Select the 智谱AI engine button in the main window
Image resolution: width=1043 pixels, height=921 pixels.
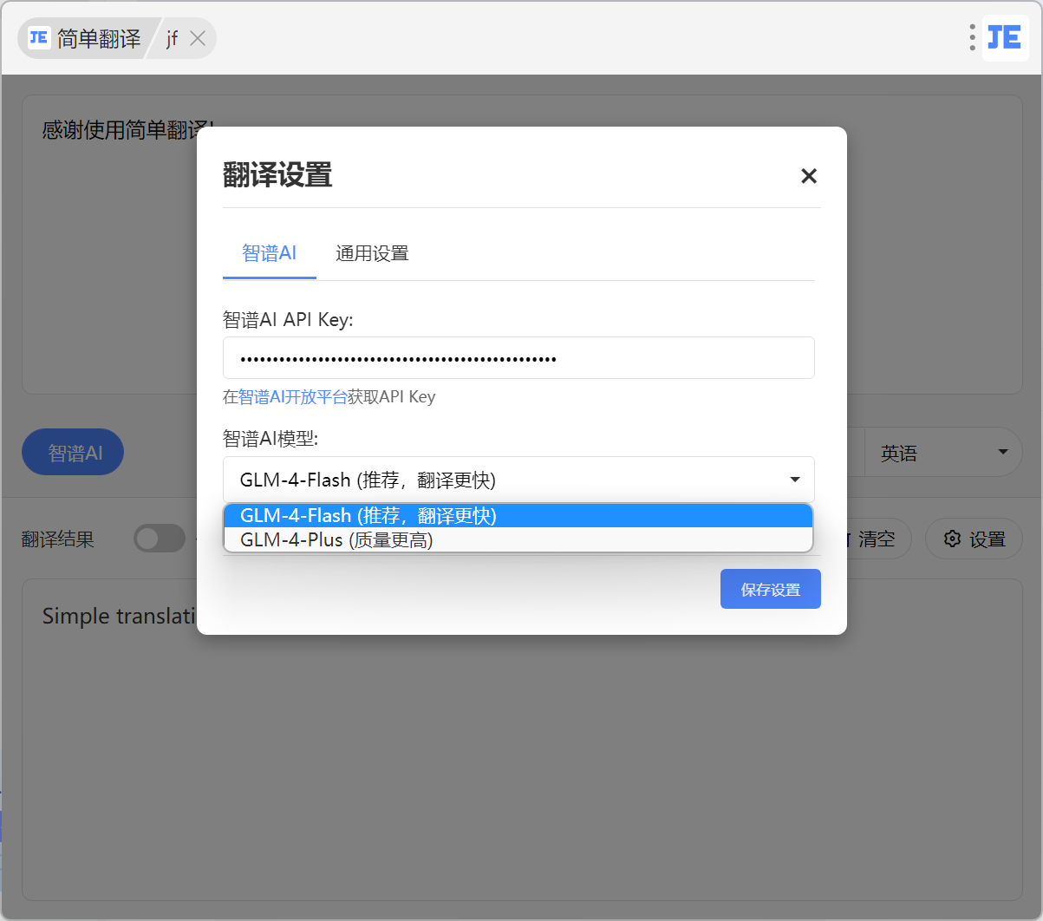pos(73,453)
